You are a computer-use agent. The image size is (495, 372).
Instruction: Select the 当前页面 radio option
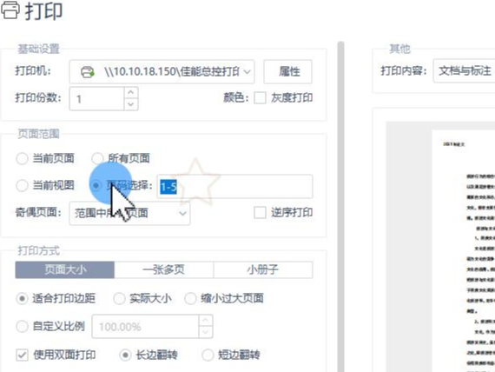[22, 158]
